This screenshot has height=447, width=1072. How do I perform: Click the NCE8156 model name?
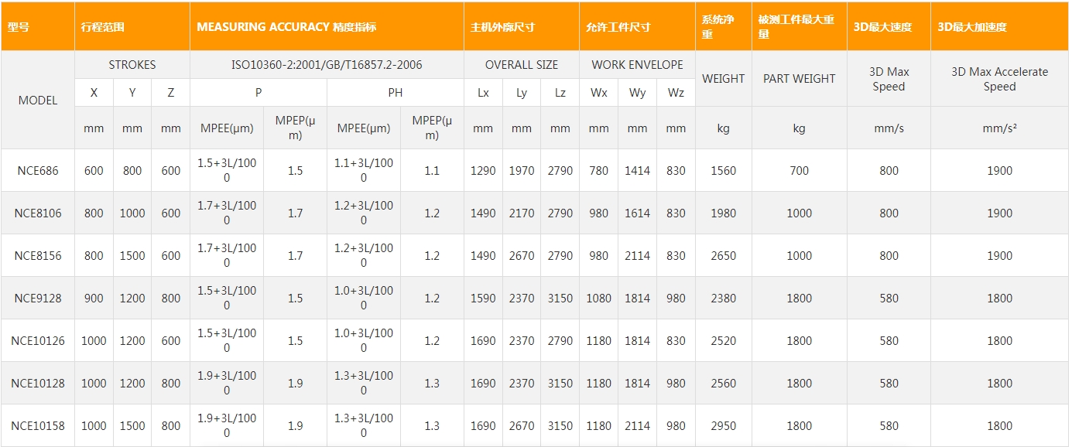click(37, 256)
